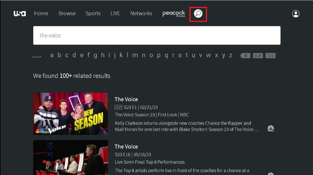Select letter c on keyboard

click(x=67, y=55)
